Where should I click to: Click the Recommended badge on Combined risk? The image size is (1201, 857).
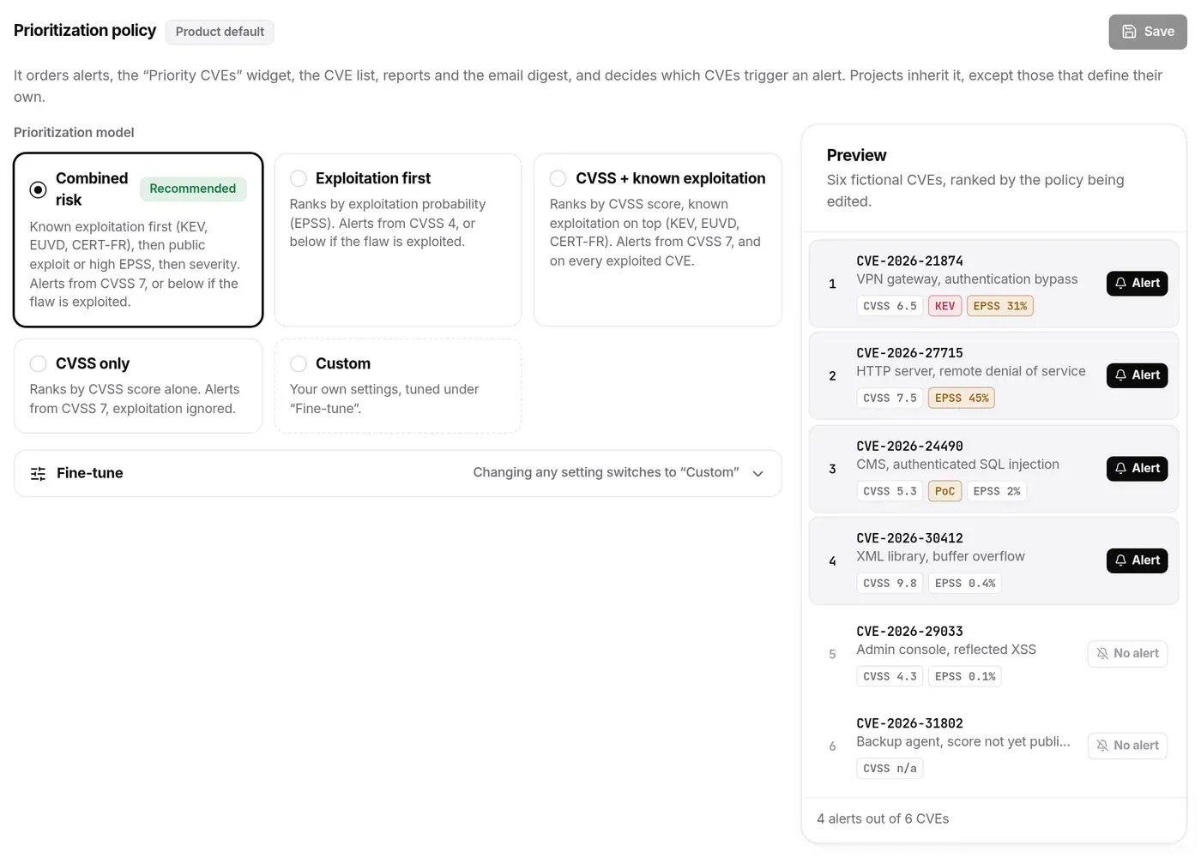tap(193, 189)
